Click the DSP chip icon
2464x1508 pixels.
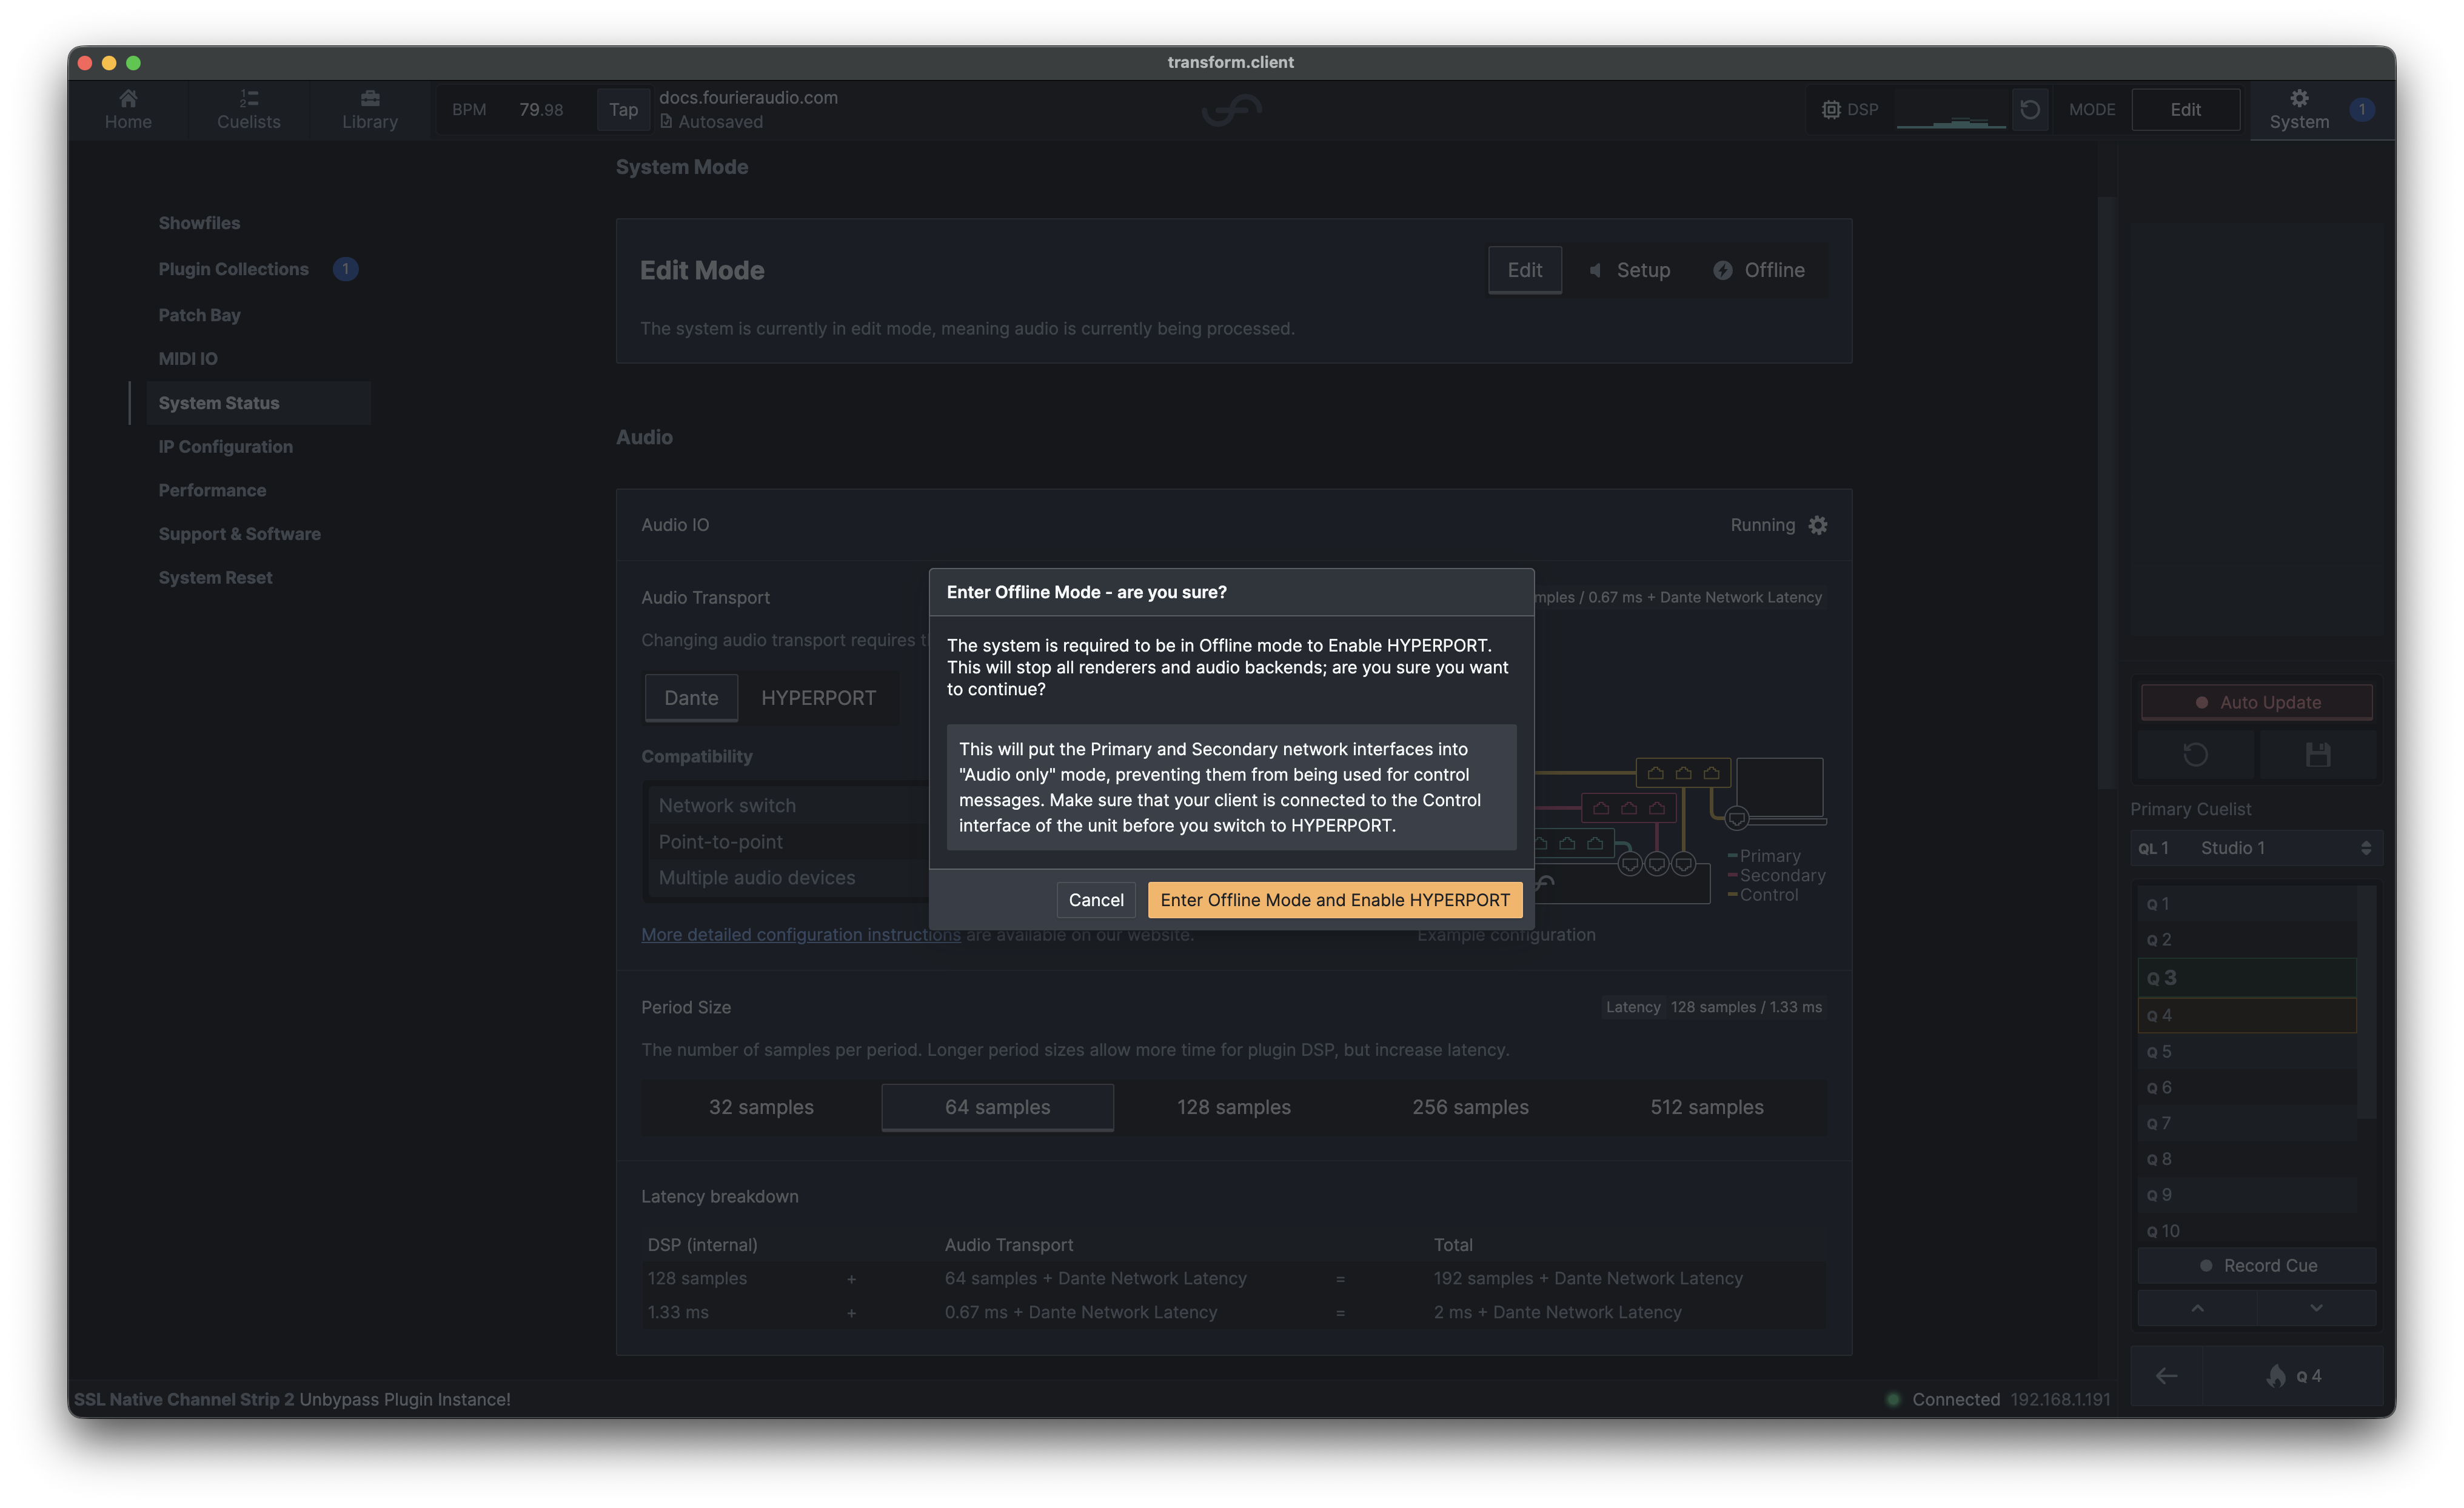tap(1831, 109)
